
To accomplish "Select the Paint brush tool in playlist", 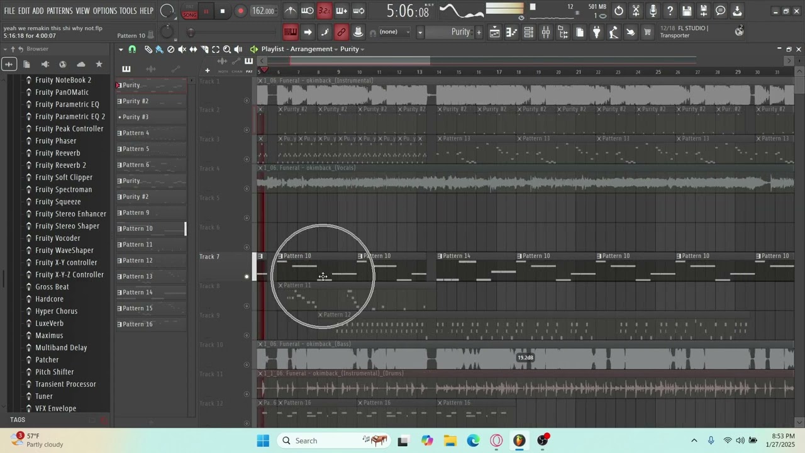I will tap(159, 49).
